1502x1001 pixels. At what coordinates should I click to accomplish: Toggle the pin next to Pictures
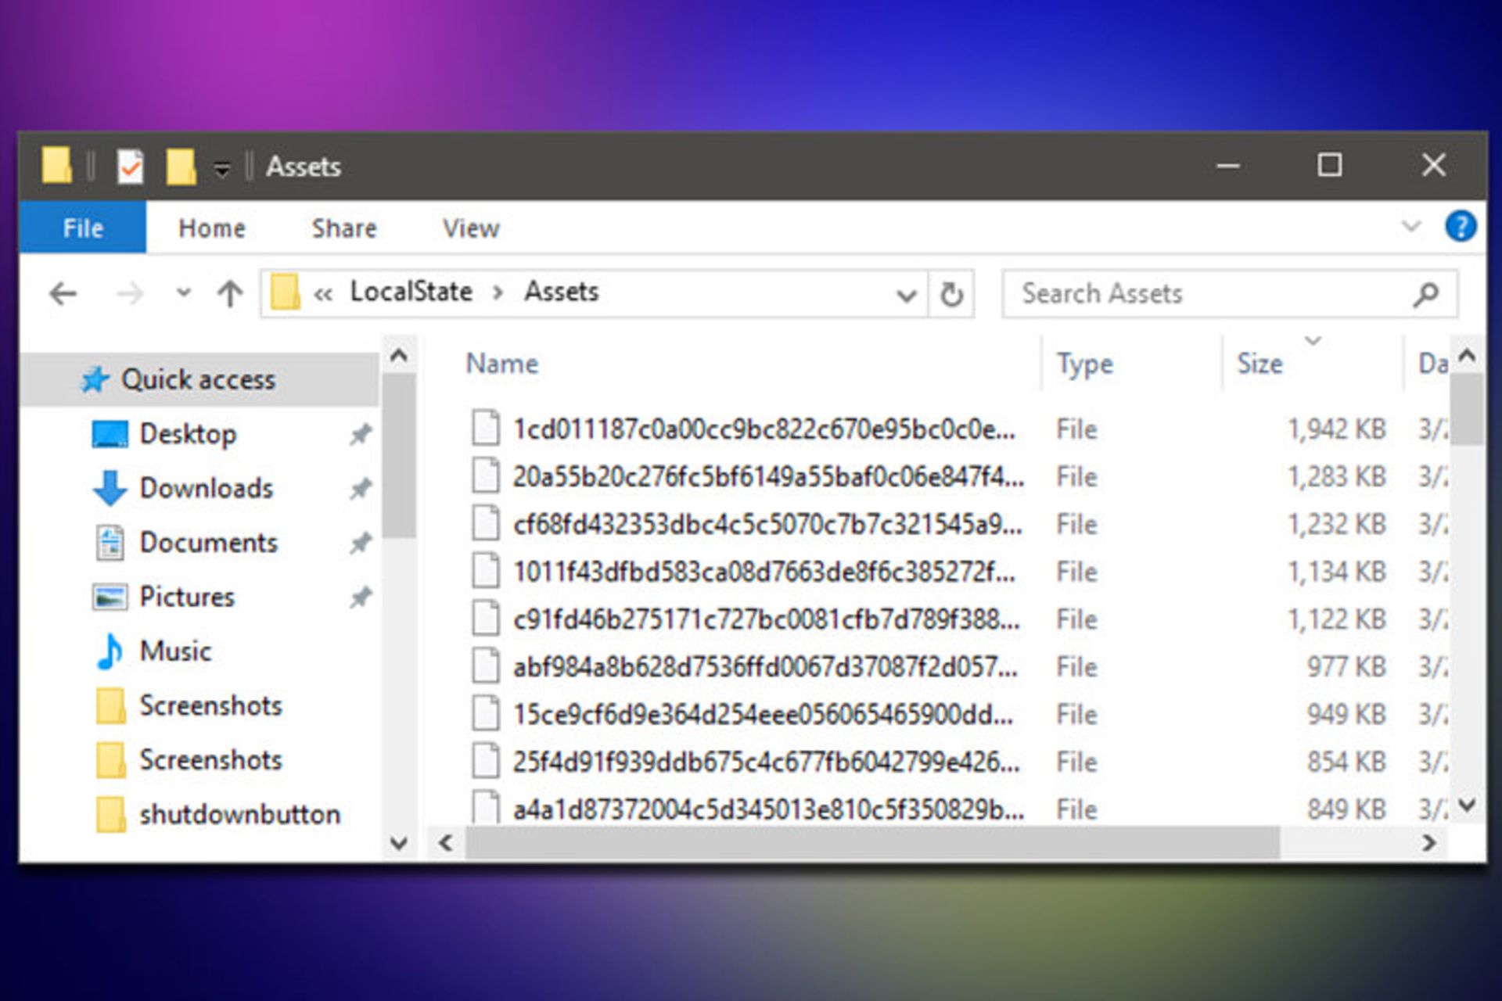360,597
